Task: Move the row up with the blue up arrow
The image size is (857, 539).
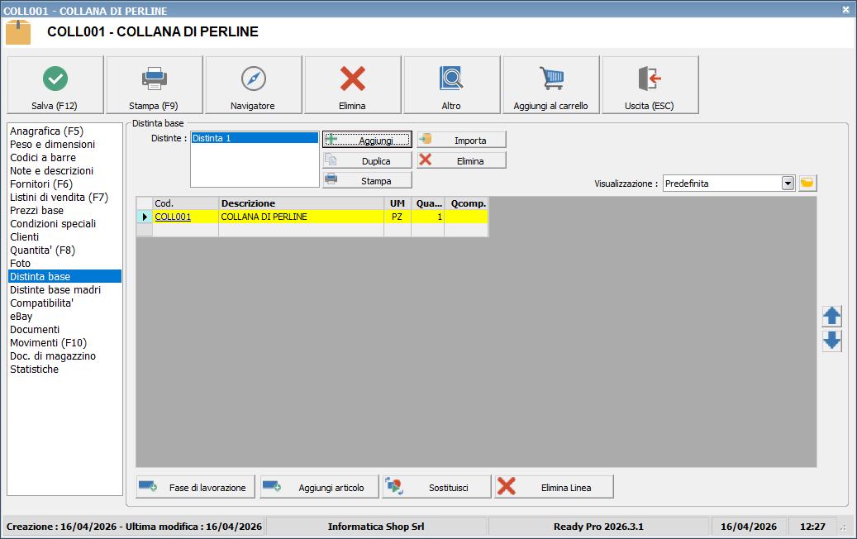Action: [x=831, y=316]
